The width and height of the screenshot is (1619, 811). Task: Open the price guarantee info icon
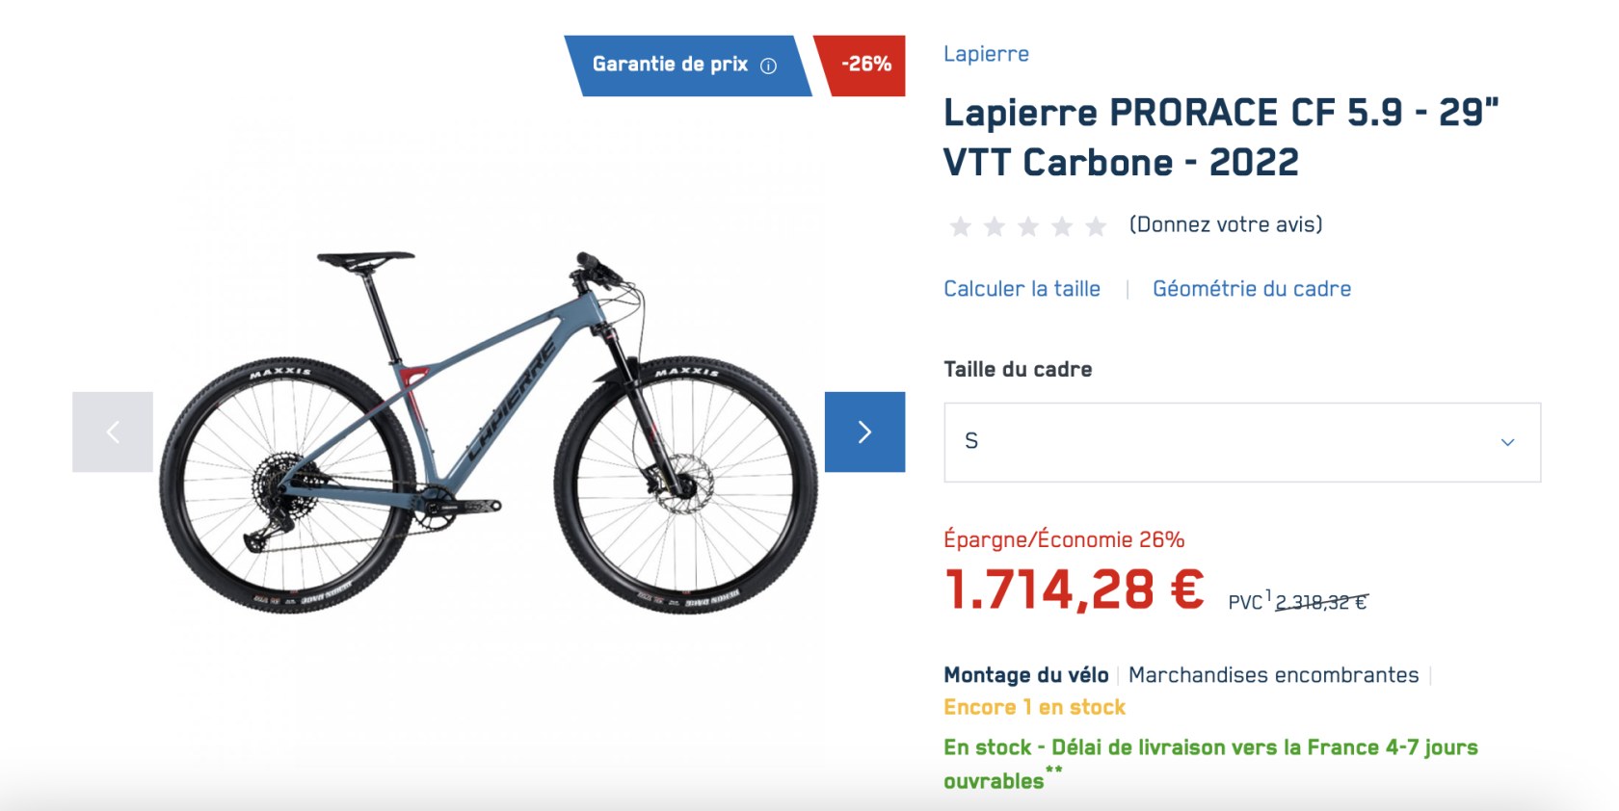tap(768, 65)
